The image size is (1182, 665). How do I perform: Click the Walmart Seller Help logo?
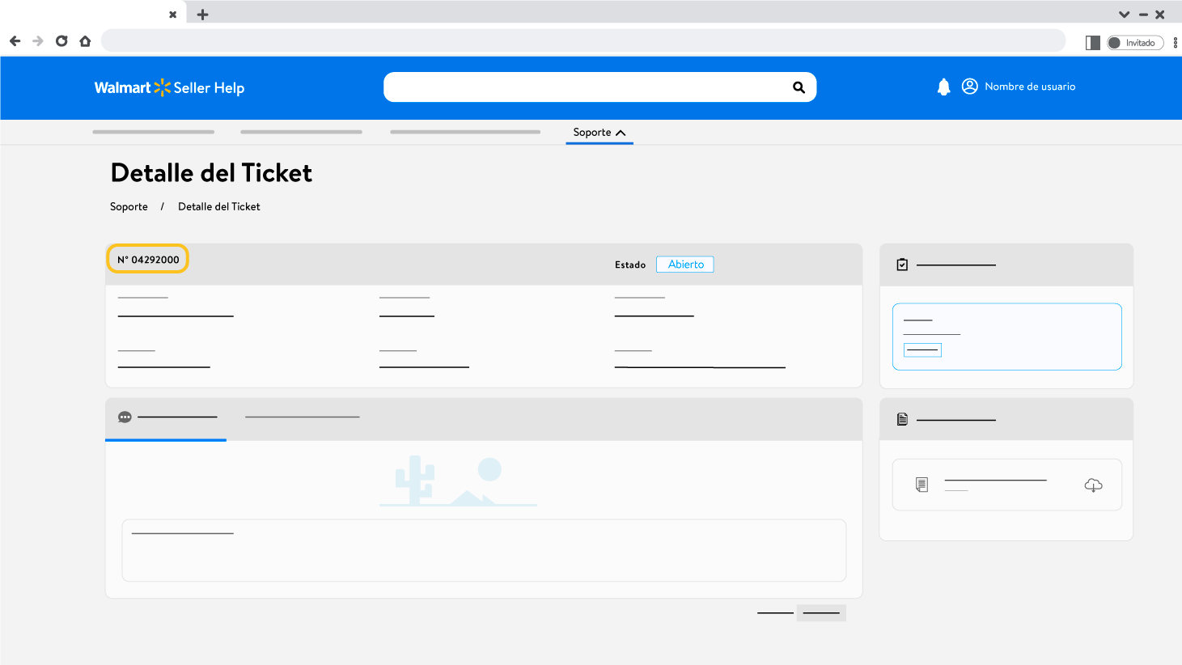tap(169, 87)
